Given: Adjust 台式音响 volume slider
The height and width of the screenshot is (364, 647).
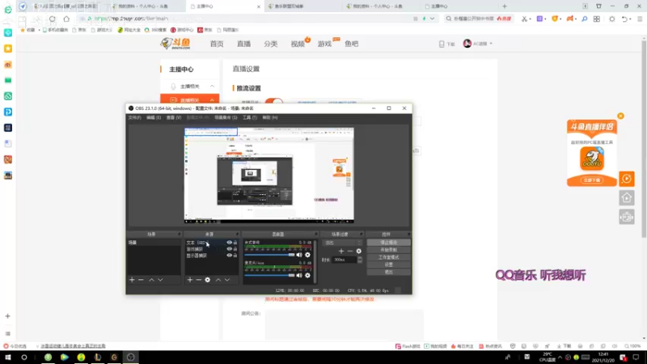Looking at the screenshot, I should [269, 255].
